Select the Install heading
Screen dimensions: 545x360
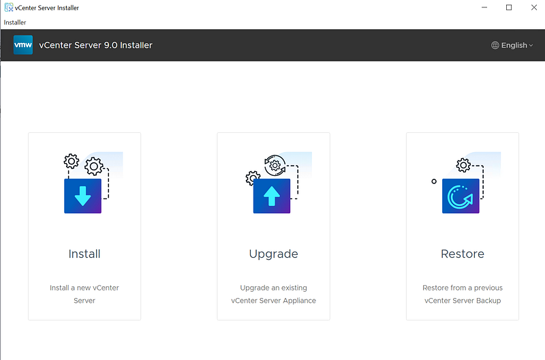coord(84,254)
